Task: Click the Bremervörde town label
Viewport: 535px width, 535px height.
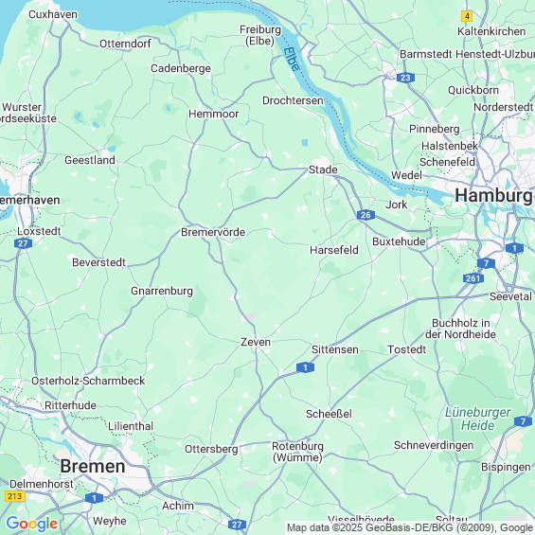Action: pos(213,232)
